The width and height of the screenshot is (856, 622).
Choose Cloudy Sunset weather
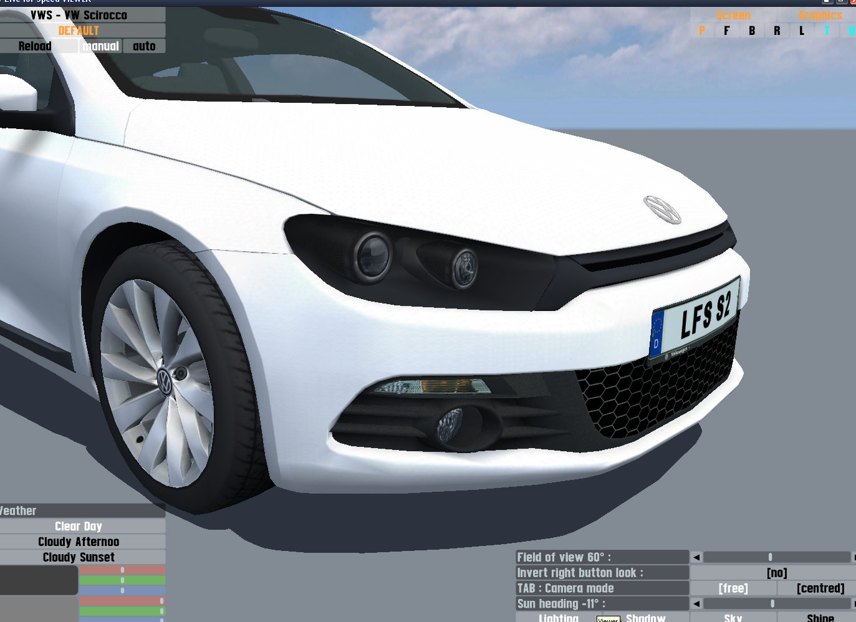coord(79,557)
